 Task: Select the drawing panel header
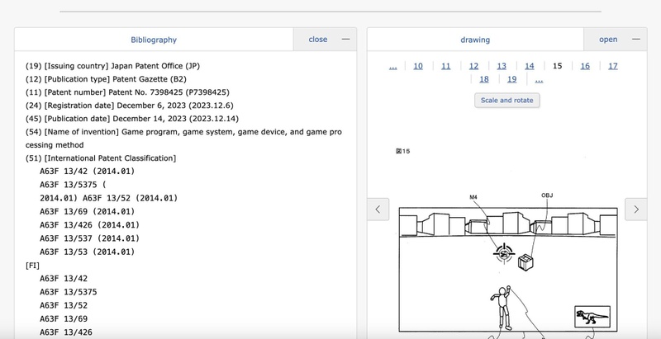(x=475, y=40)
